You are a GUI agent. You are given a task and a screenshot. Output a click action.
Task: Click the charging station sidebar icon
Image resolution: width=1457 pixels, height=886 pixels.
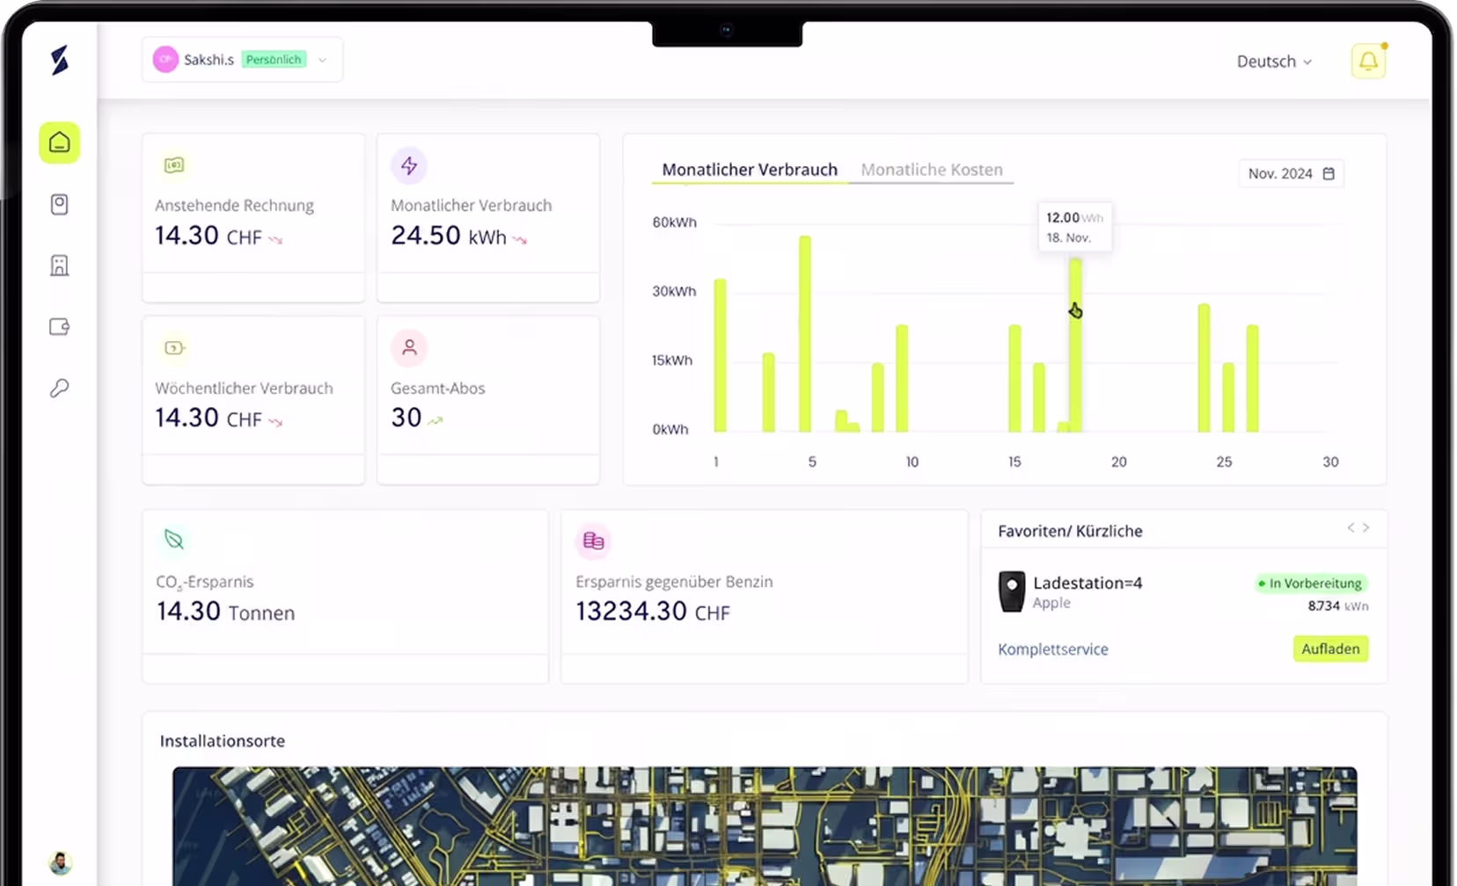[x=59, y=204]
